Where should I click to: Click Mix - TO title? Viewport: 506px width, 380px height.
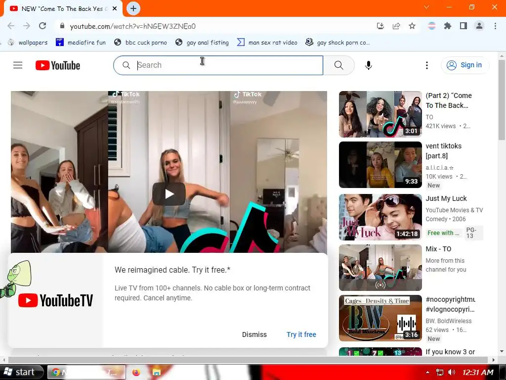tap(438, 249)
